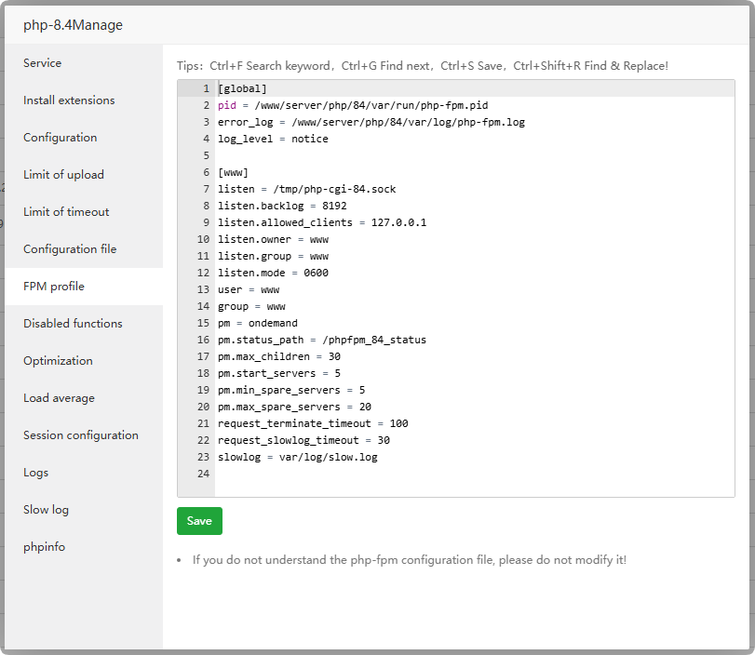The height and width of the screenshot is (655, 755).
Task: Go to Limit of timeout settings
Action: [x=66, y=212]
